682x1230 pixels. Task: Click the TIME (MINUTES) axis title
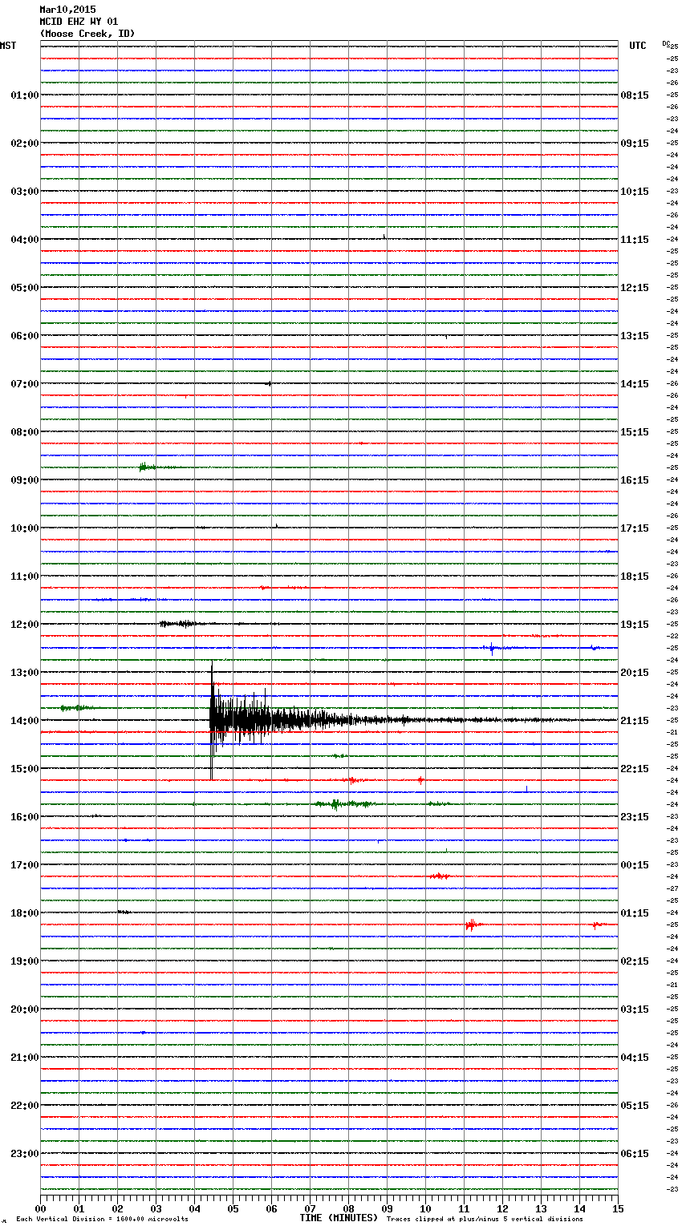point(339,1218)
